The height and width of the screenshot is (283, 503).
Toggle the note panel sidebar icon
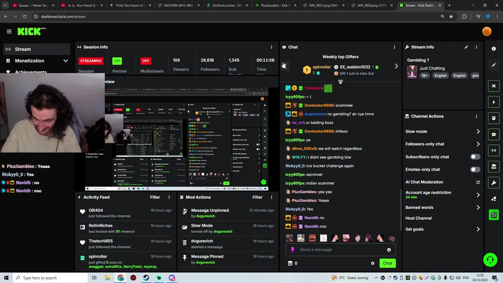[494, 118]
